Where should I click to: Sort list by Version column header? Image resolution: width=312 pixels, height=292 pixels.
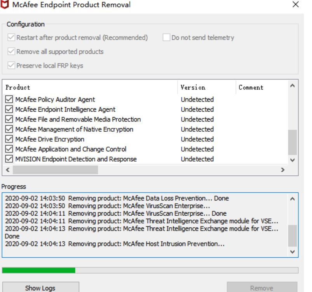(207, 87)
